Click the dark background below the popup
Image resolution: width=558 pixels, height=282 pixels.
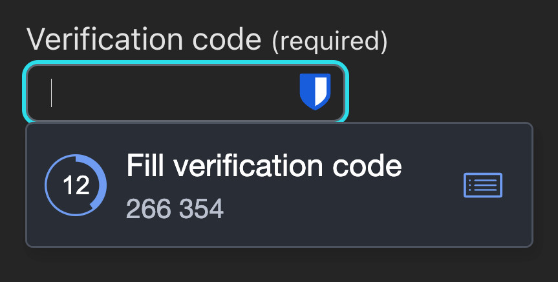pos(278,266)
